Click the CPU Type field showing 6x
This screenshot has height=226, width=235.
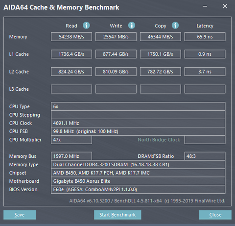click(x=138, y=106)
